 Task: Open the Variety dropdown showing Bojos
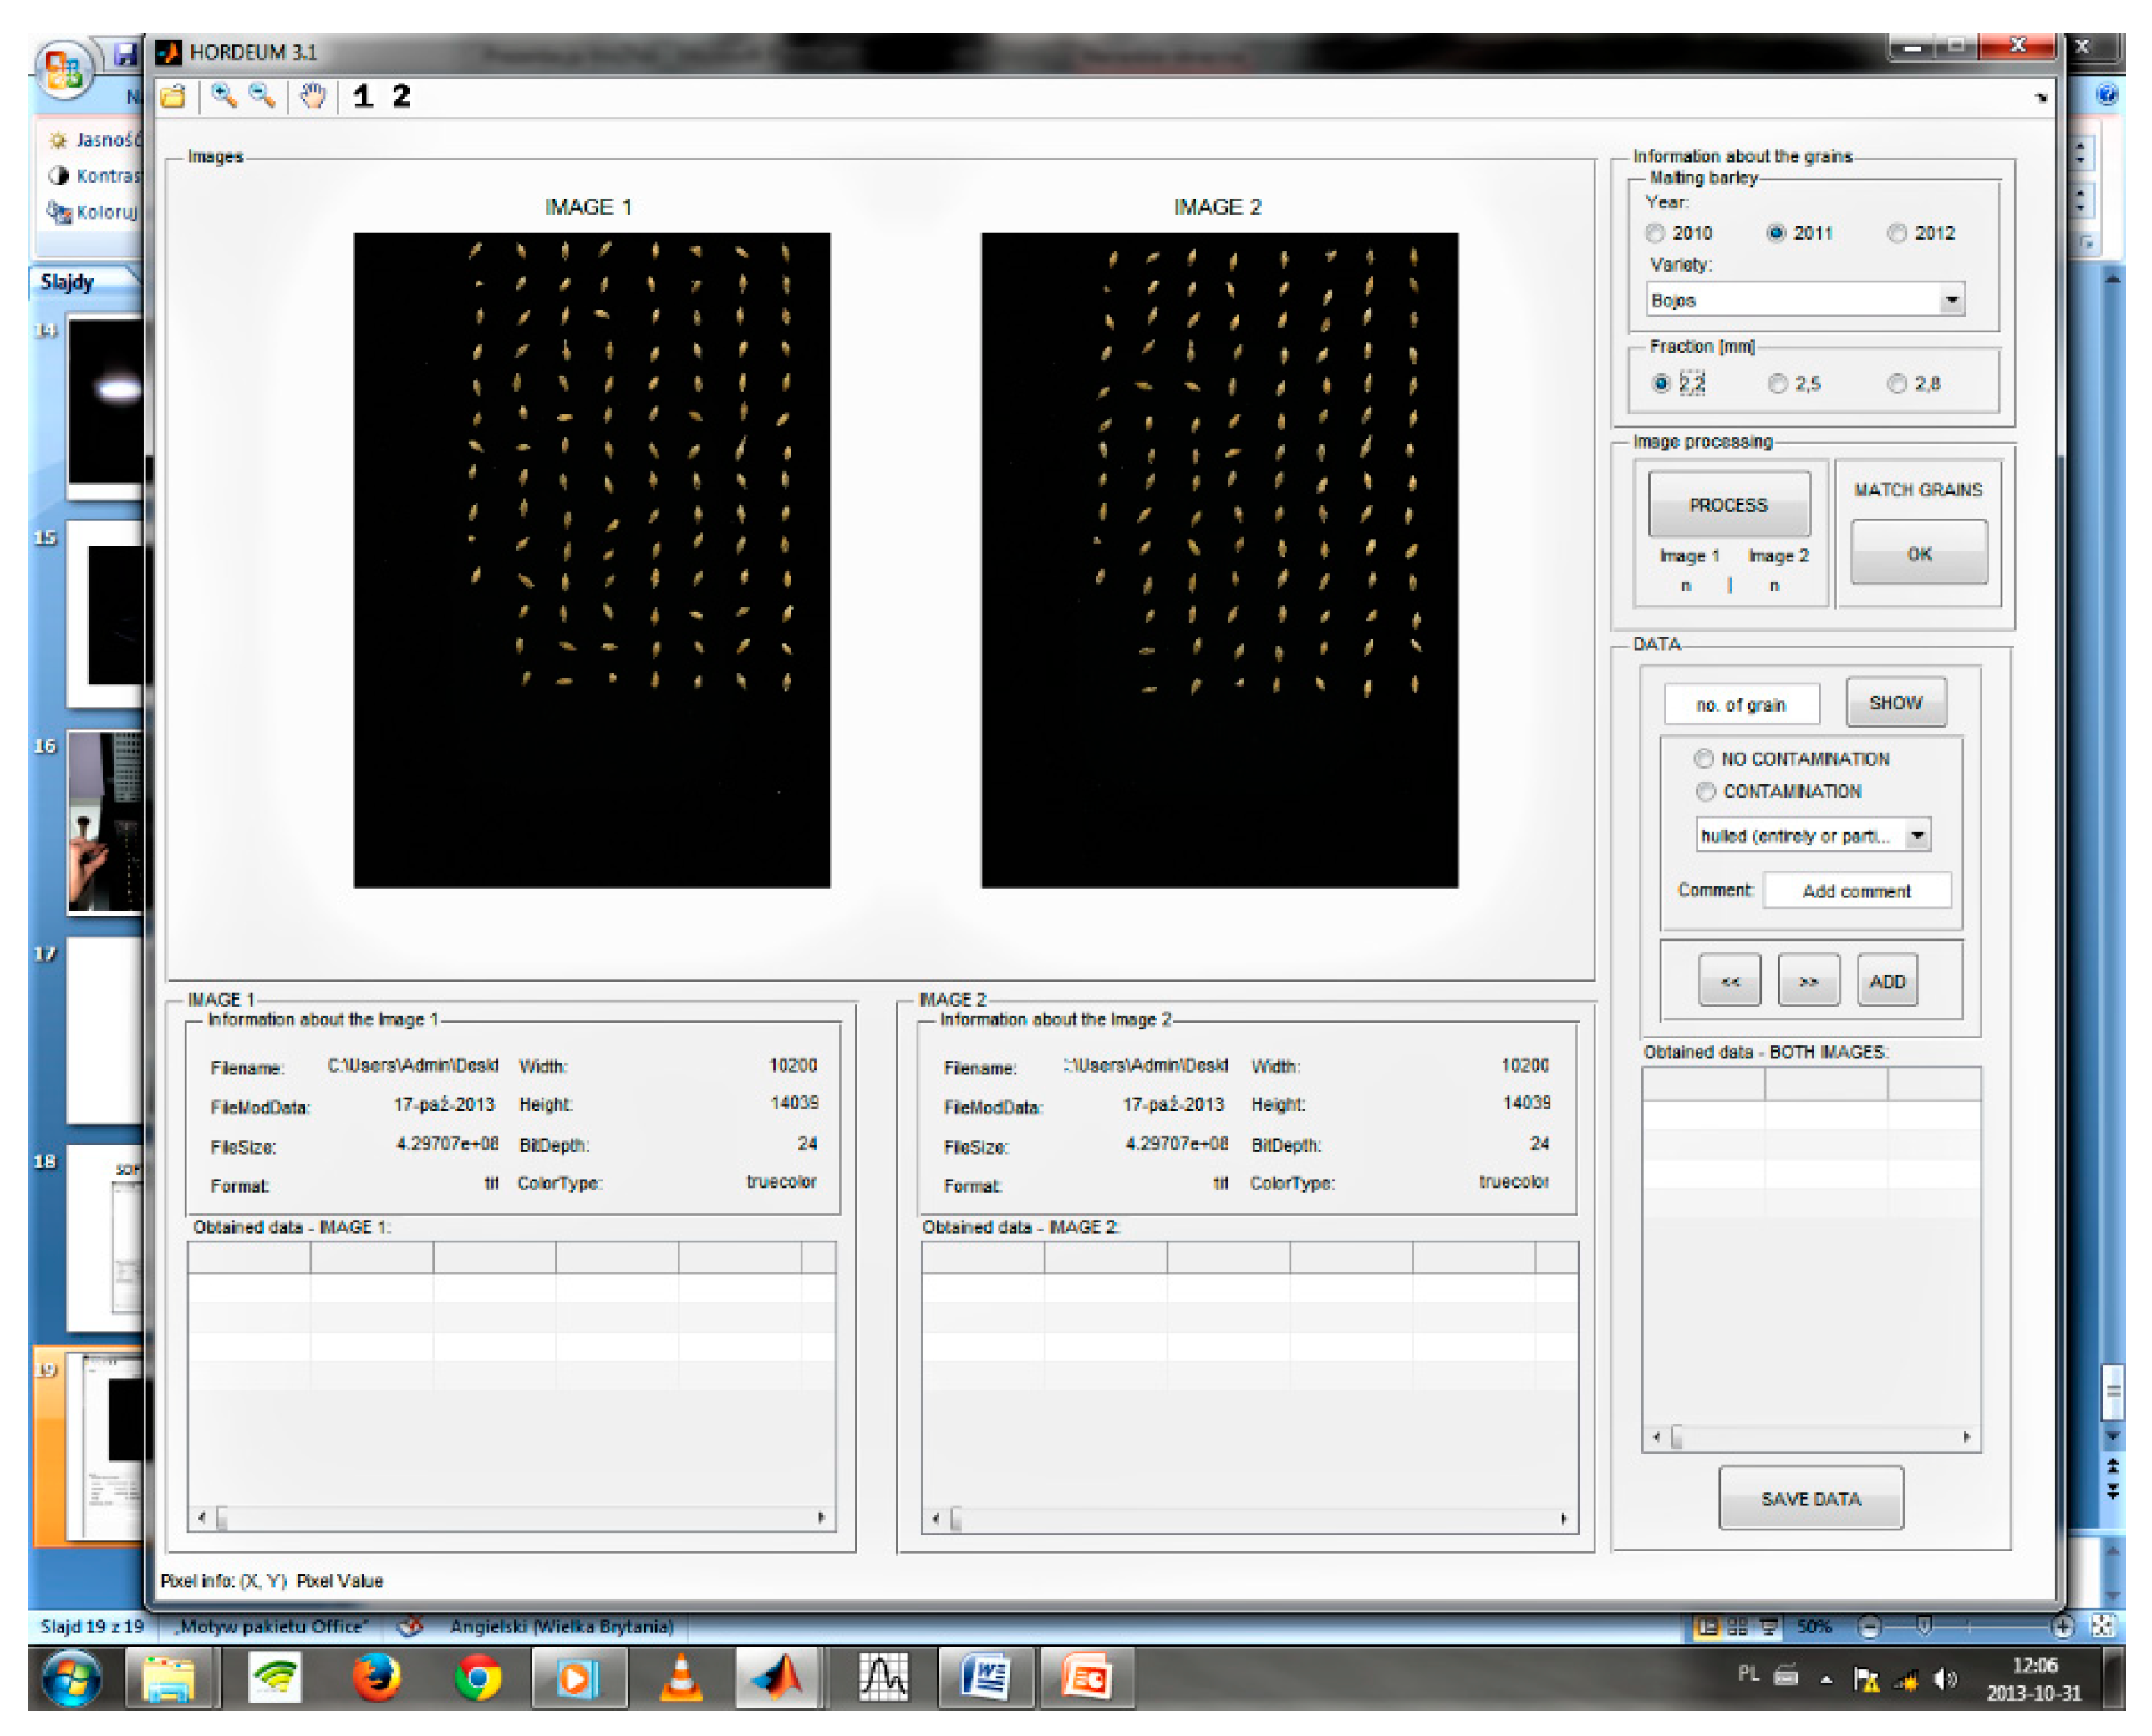click(x=1951, y=300)
